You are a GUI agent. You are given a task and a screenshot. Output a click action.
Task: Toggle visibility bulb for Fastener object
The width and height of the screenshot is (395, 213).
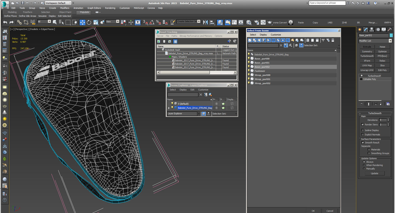249,71
